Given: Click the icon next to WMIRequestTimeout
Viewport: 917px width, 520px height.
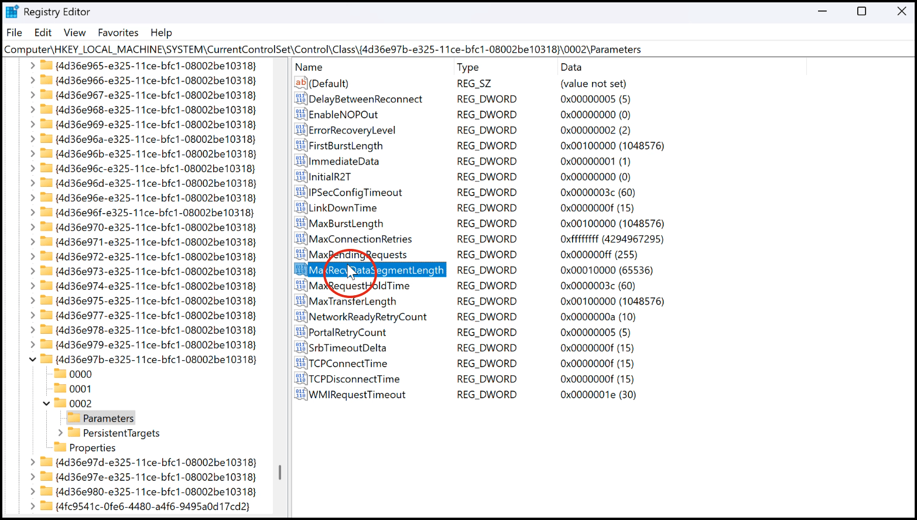Looking at the screenshot, I should click(300, 395).
